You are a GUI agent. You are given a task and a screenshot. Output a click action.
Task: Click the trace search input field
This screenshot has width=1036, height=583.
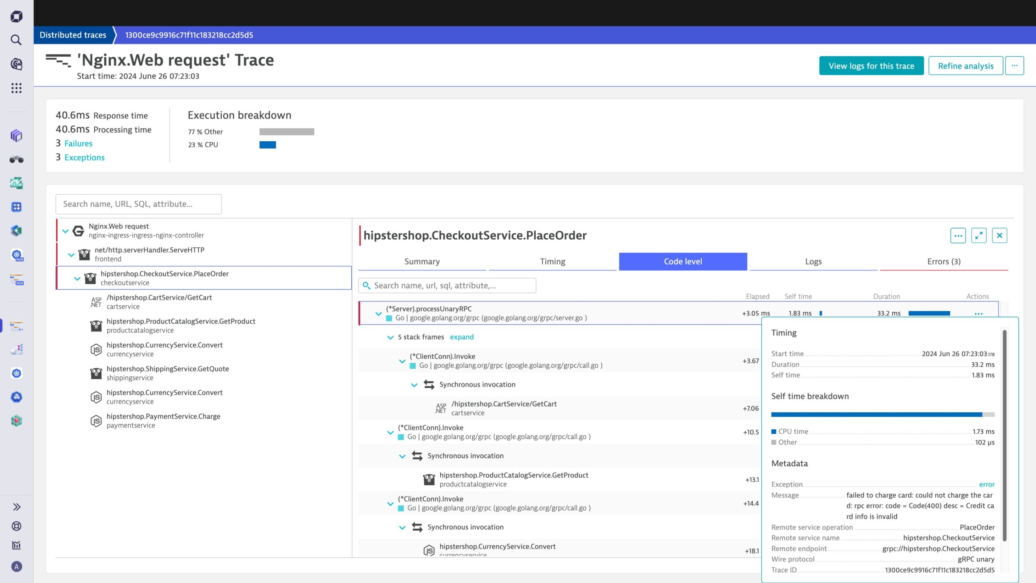(138, 204)
